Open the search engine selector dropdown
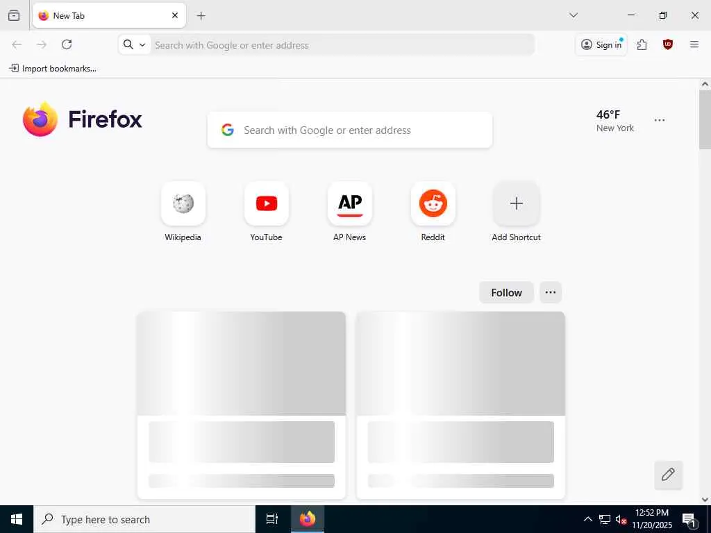Viewport: 711px width, 533px height. point(135,44)
